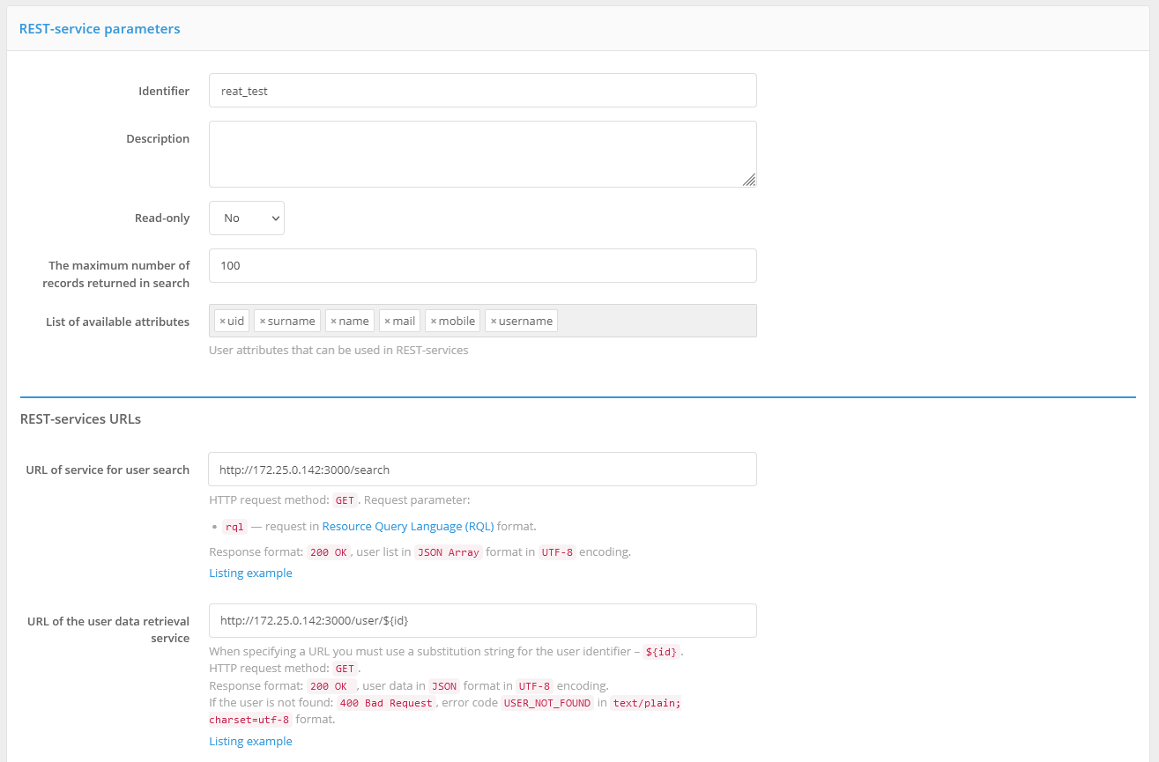Open the Read-only dropdown
Screen dimensions: 1159x762
coord(247,218)
